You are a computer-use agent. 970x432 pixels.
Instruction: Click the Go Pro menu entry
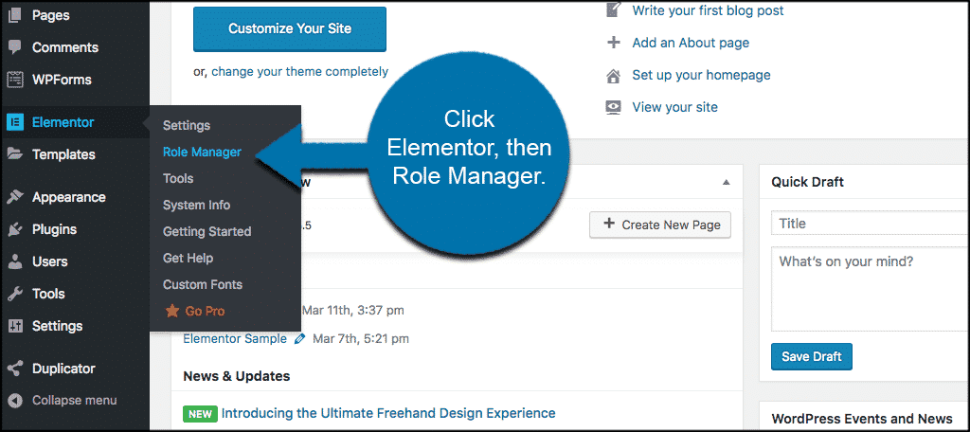[x=205, y=311]
